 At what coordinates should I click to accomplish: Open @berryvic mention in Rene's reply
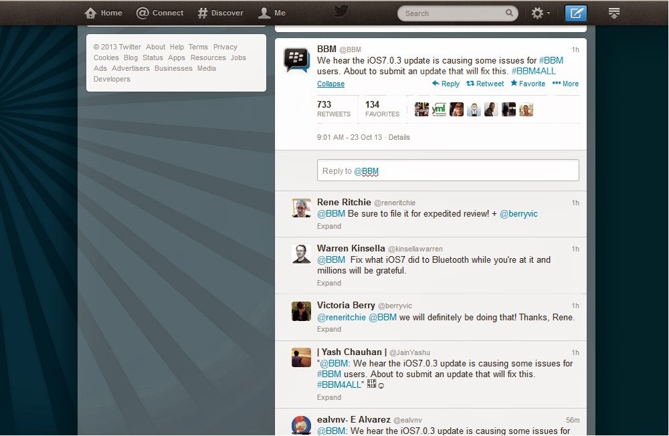(x=518, y=214)
